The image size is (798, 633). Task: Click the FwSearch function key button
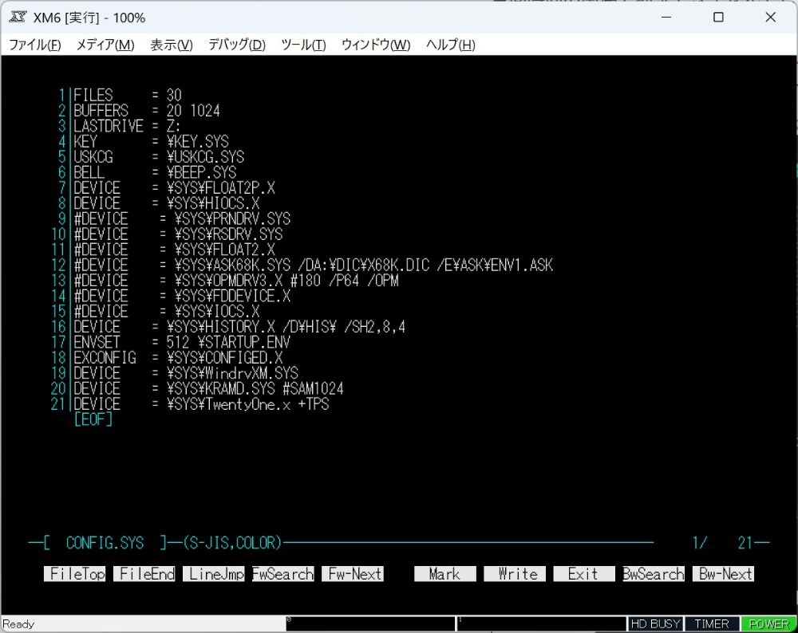[x=283, y=574]
